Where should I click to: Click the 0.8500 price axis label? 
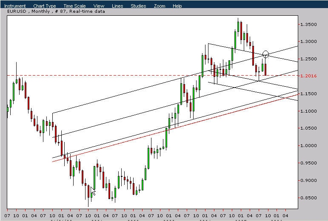pyautogui.click(x=308, y=198)
